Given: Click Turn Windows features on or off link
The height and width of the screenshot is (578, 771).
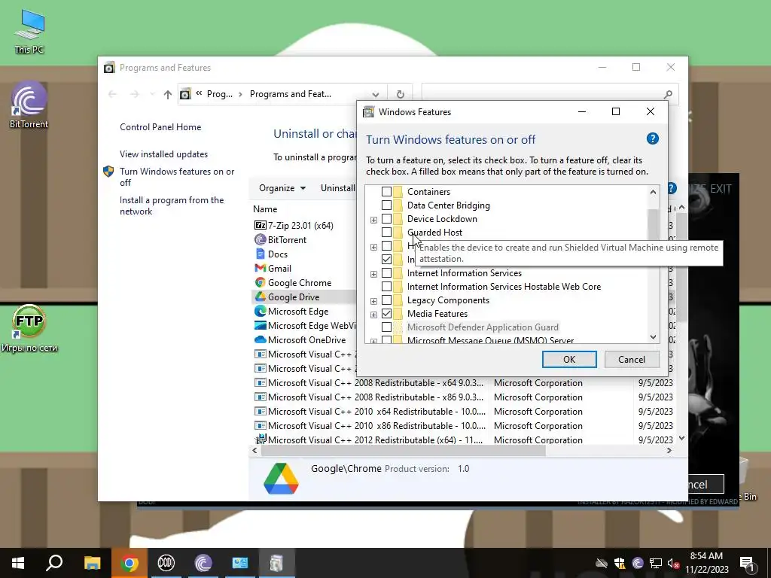Looking at the screenshot, I should (177, 177).
